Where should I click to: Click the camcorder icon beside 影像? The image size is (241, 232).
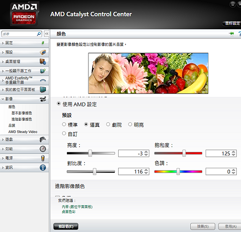tap(43, 99)
